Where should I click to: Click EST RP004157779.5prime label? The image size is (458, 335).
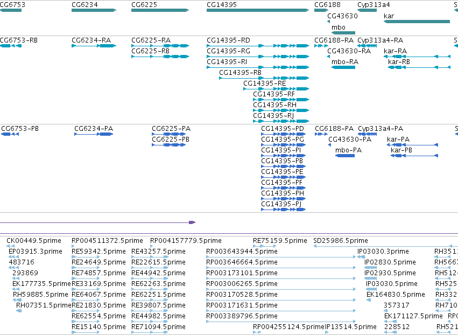pos(186,241)
